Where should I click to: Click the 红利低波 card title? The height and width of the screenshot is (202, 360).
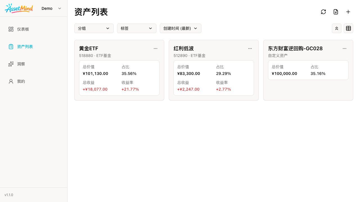(x=184, y=49)
